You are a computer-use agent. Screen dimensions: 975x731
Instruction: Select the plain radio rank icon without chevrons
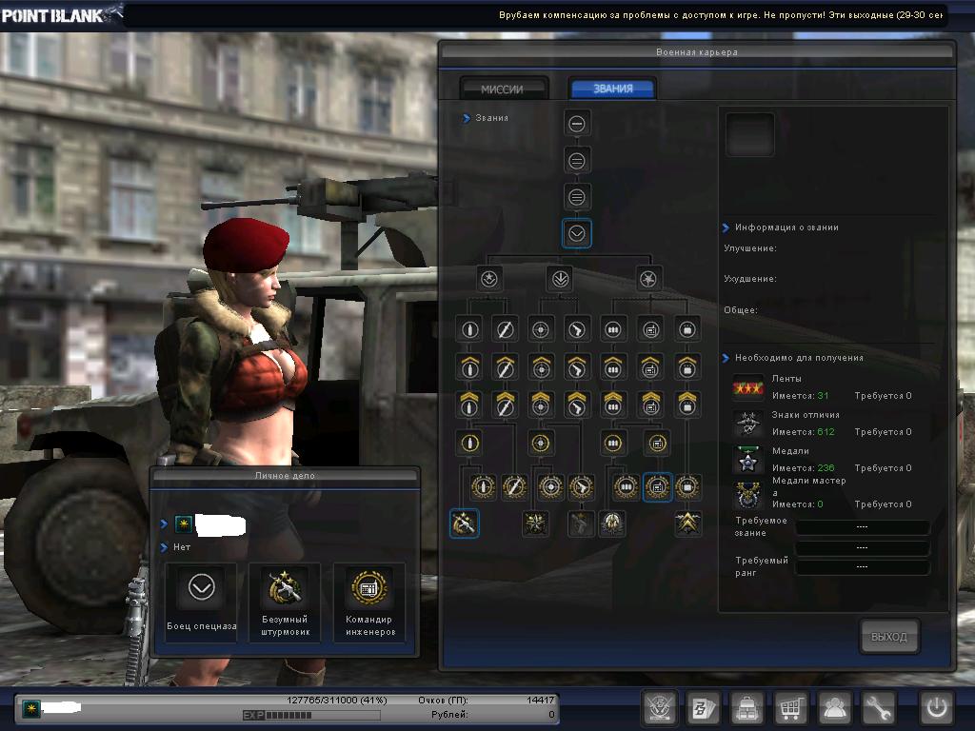coord(651,329)
